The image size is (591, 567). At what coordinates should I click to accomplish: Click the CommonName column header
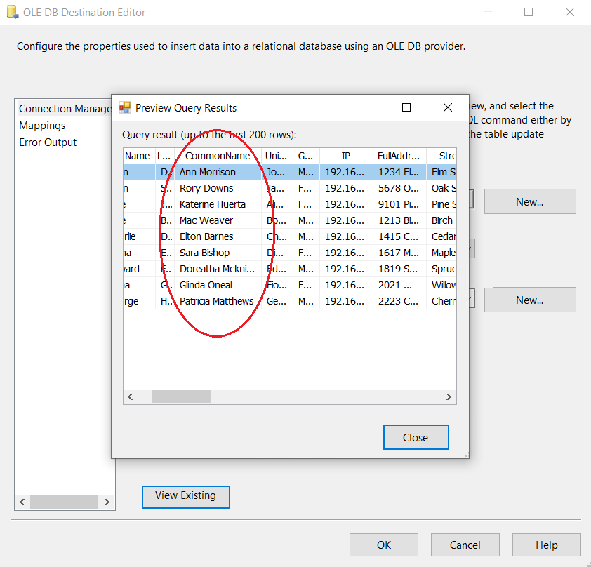[218, 156]
